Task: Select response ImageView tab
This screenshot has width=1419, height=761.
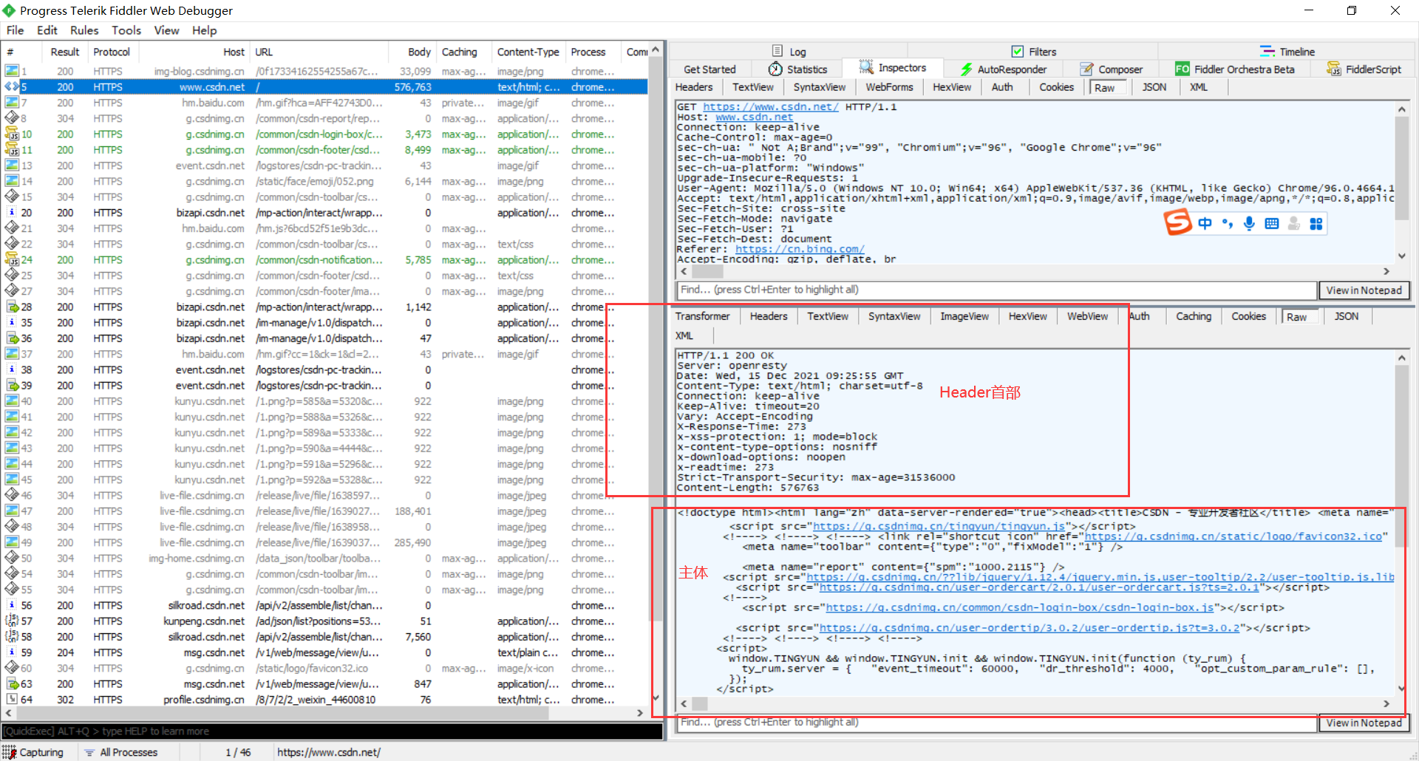Action: click(964, 316)
